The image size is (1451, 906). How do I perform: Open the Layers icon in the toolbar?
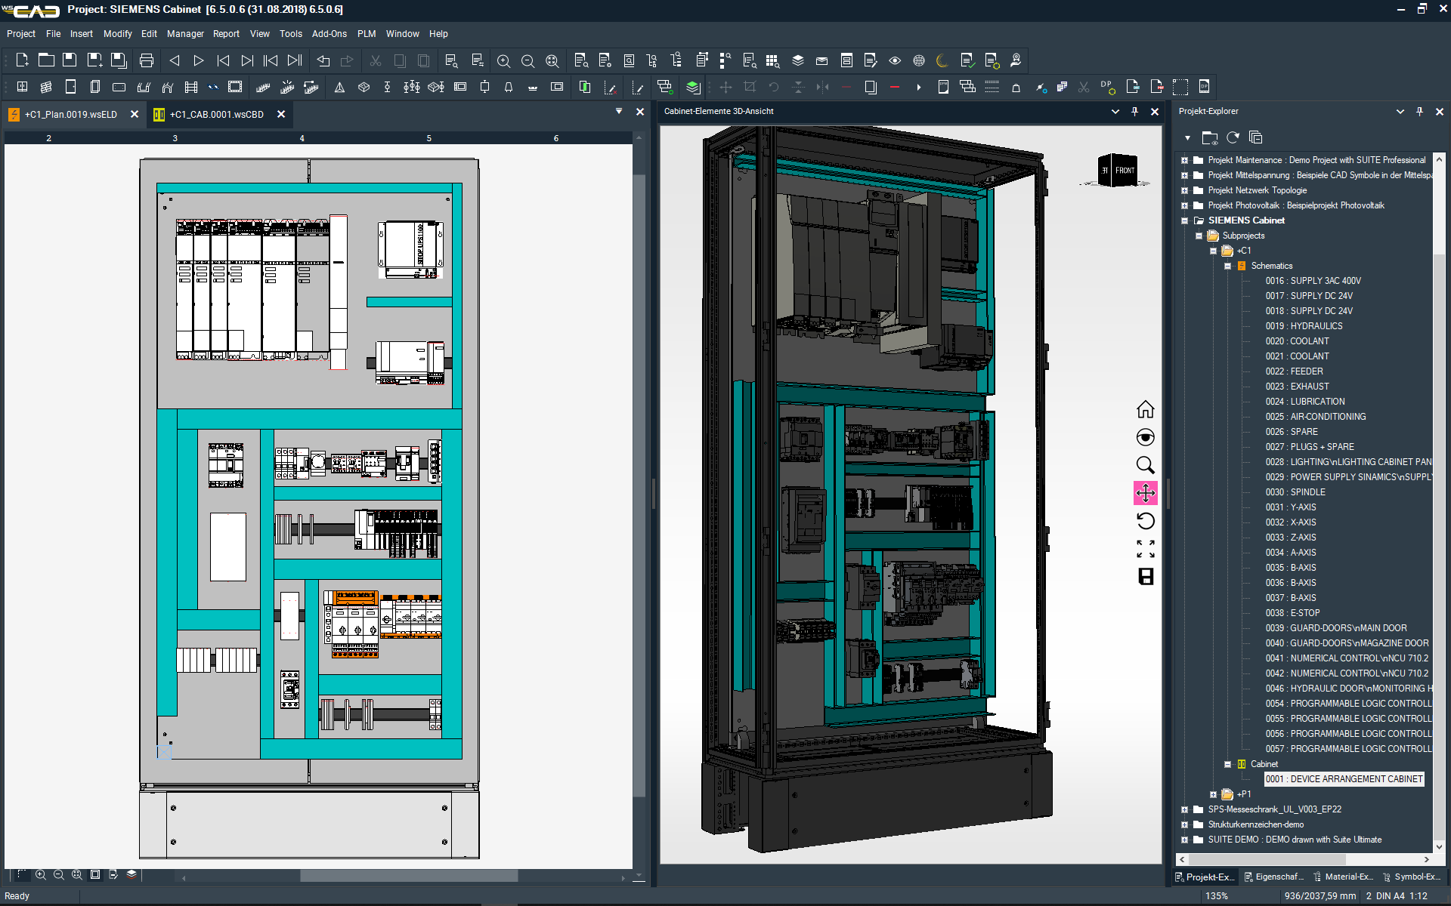(798, 60)
